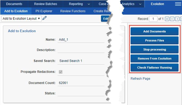This screenshot has width=182, height=105.
Task: Open the Review Batches tab
Action: click(x=46, y=4)
